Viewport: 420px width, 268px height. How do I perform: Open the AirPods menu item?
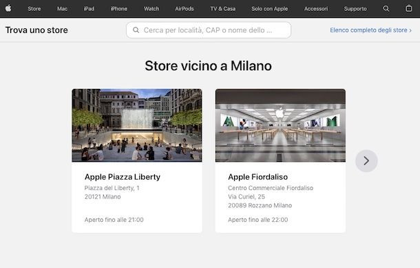point(185,9)
